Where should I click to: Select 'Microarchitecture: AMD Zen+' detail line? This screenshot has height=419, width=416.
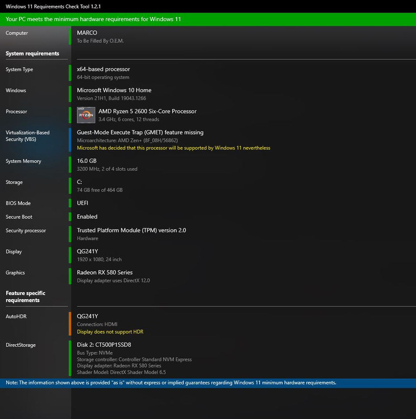click(127, 140)
